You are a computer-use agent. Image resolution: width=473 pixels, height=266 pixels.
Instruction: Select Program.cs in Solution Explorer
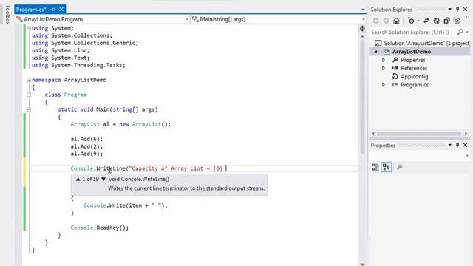[415, 85]
